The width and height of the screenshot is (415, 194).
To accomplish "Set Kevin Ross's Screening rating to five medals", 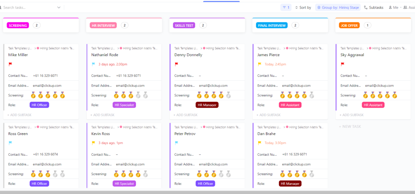I will click(x=145, y=174).
